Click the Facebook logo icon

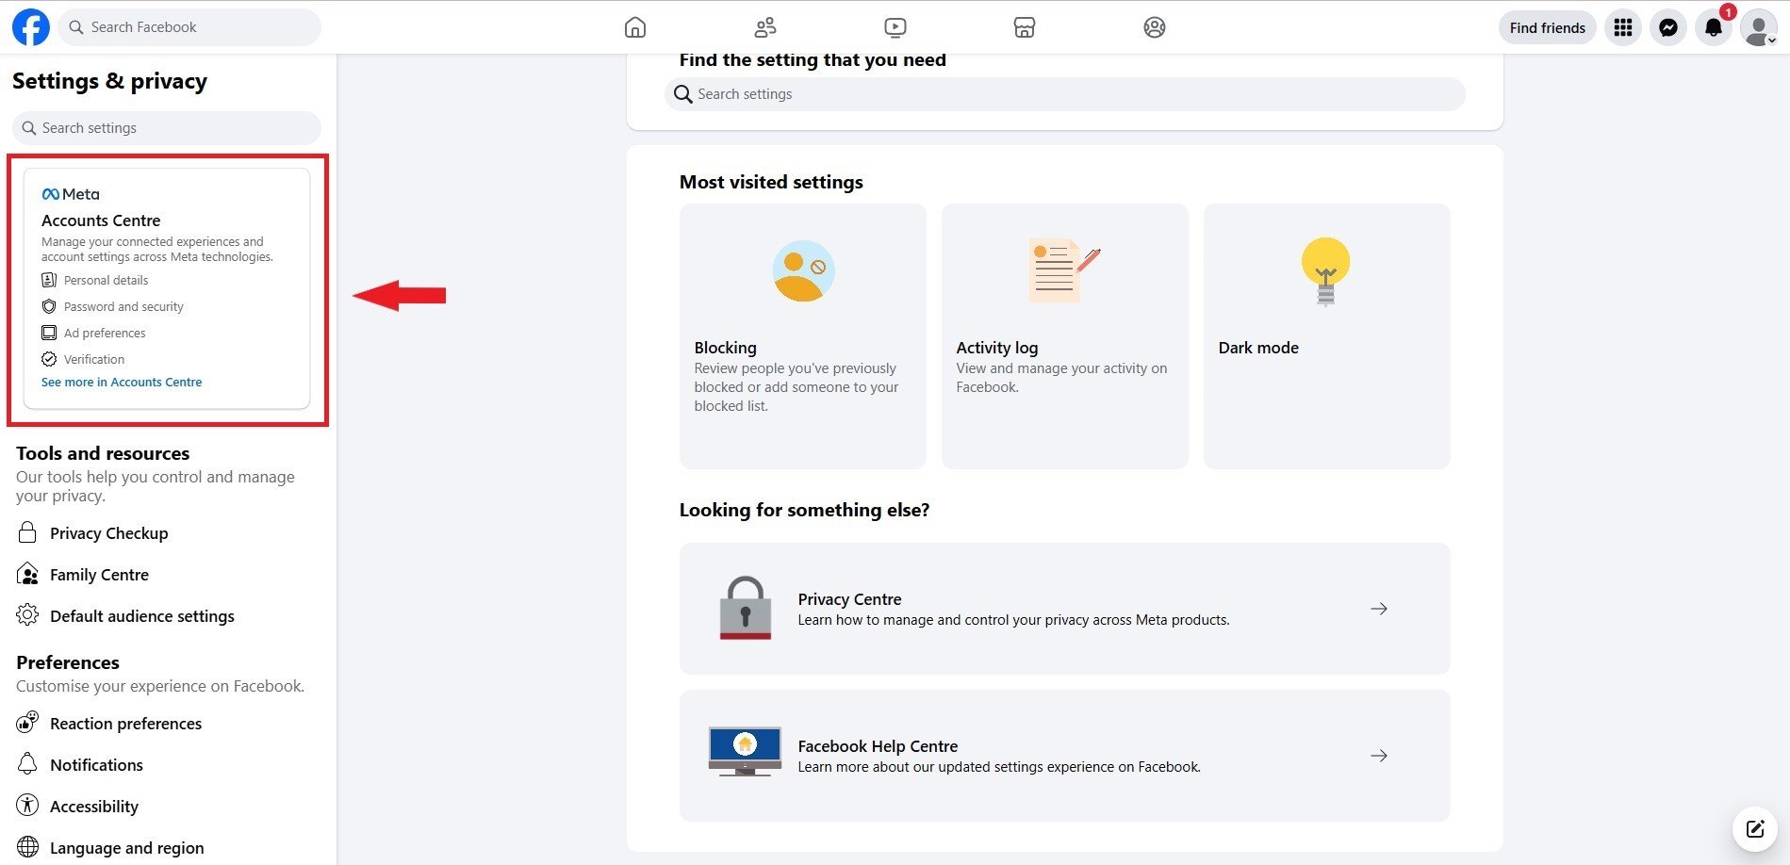click(30, 27)
